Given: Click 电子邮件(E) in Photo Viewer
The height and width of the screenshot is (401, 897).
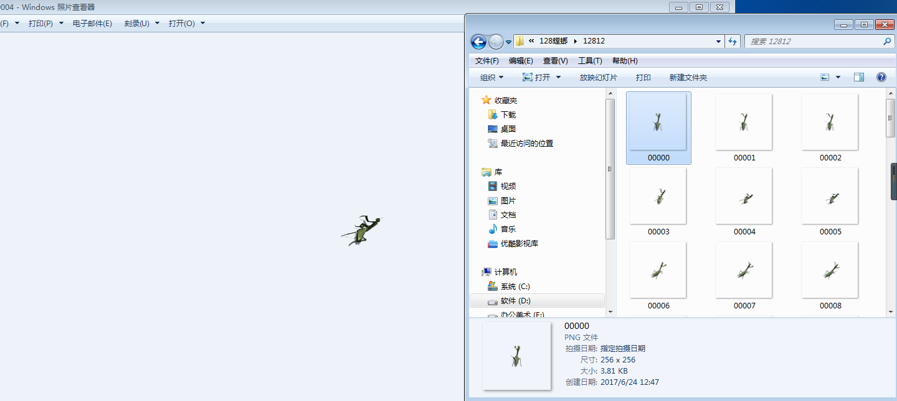Looking at the screenshot, I should [92, 24].
